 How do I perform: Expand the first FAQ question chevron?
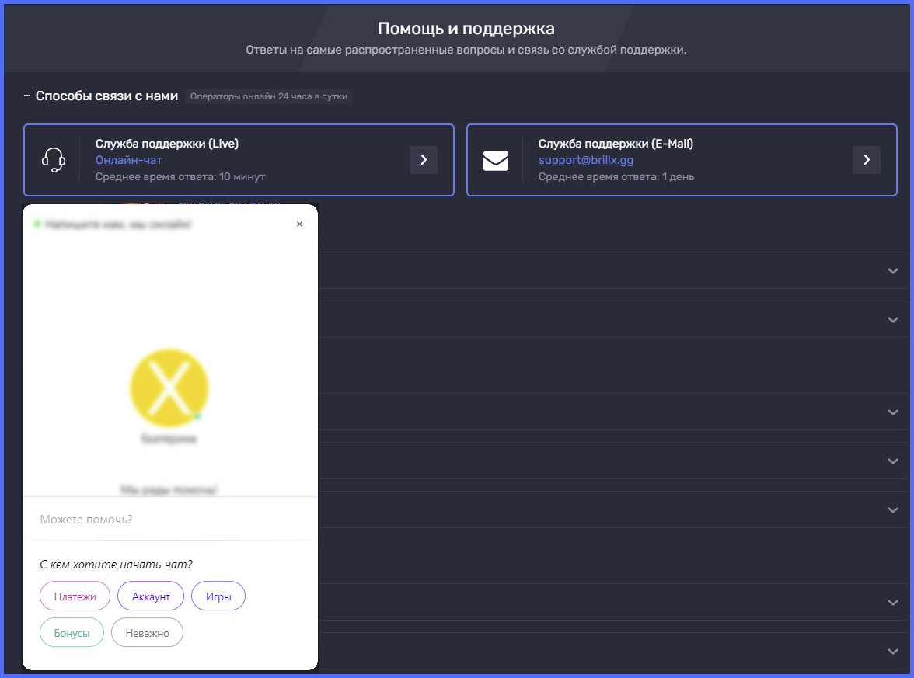(x=892, y=270)
